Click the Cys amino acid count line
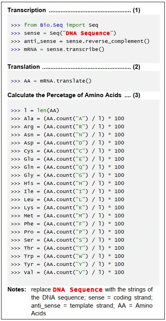The image size is (166, 321). pyautogui.click(x=67, y=151)
